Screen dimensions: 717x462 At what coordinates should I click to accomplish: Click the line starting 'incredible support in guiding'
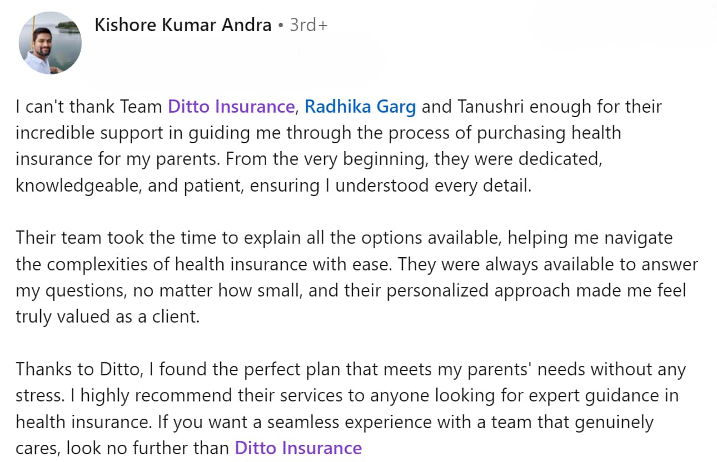click(x=318, y=133)
